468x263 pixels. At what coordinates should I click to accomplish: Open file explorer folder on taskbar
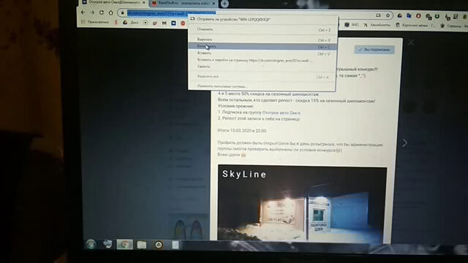(142, 245)
